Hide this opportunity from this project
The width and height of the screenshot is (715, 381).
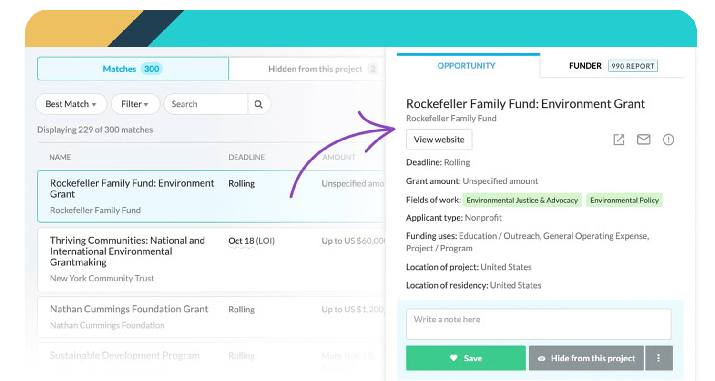point(586,358)
